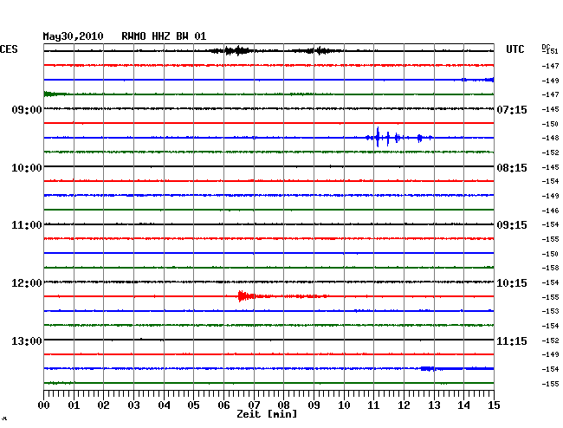
Task: Select the DC offset value -153
Action: click(550, 311)
